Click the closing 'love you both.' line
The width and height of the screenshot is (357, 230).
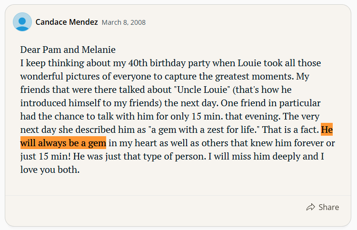pyautogui.click(x=50, y=170)
